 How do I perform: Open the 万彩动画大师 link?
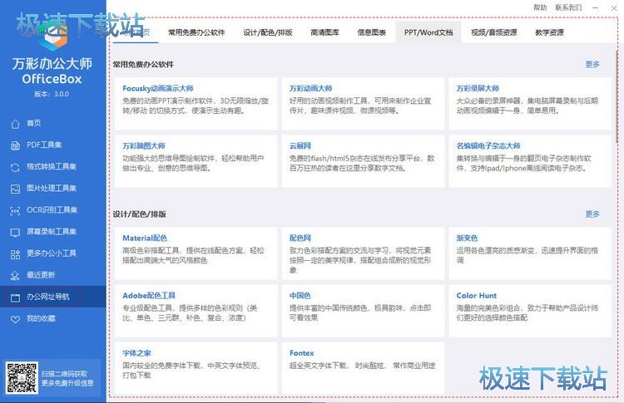tap(311, 88)
